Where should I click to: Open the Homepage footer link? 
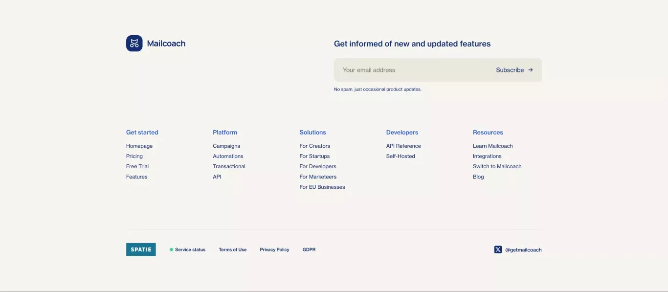click(x=139, y=146)
